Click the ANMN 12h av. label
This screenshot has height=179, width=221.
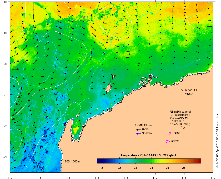pyautogui.click(x=144, y=125)
